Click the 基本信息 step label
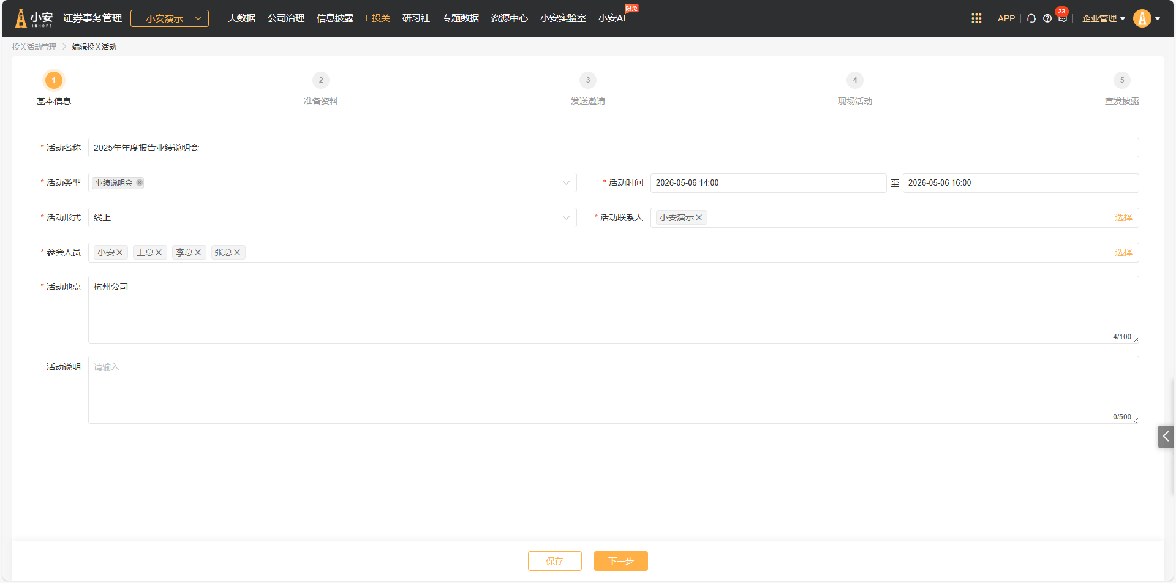Image resolution: width=1176 pixels, height=583 pixels. 54,101
